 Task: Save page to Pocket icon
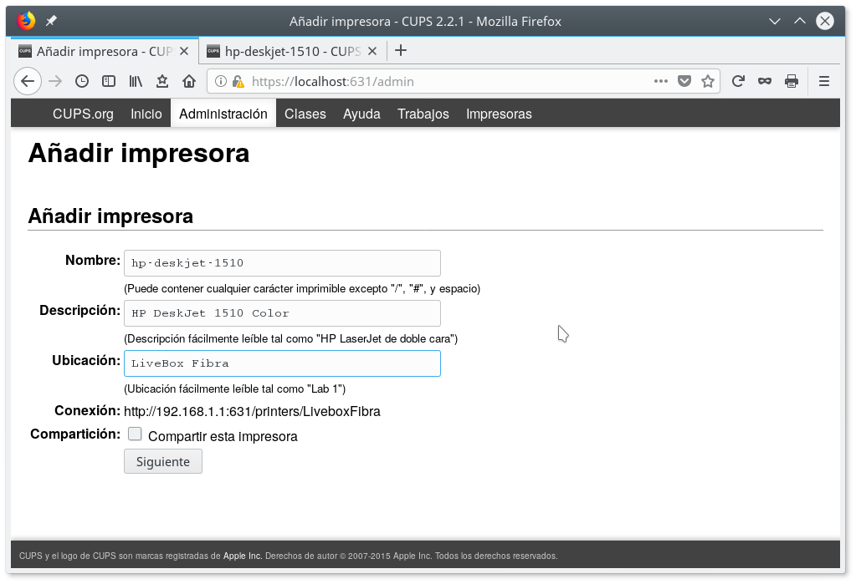684,81
